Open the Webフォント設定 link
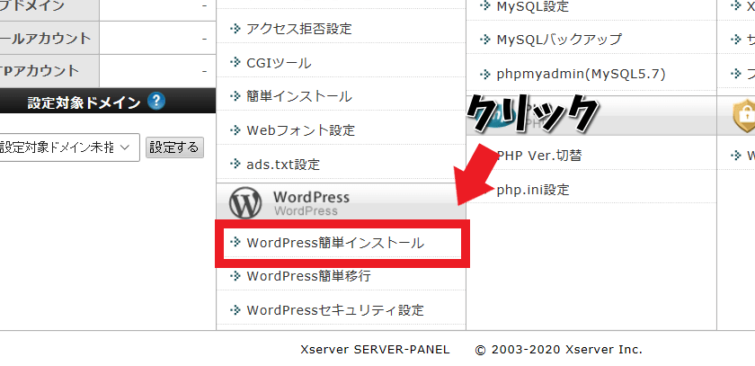 tap(300, 130)
